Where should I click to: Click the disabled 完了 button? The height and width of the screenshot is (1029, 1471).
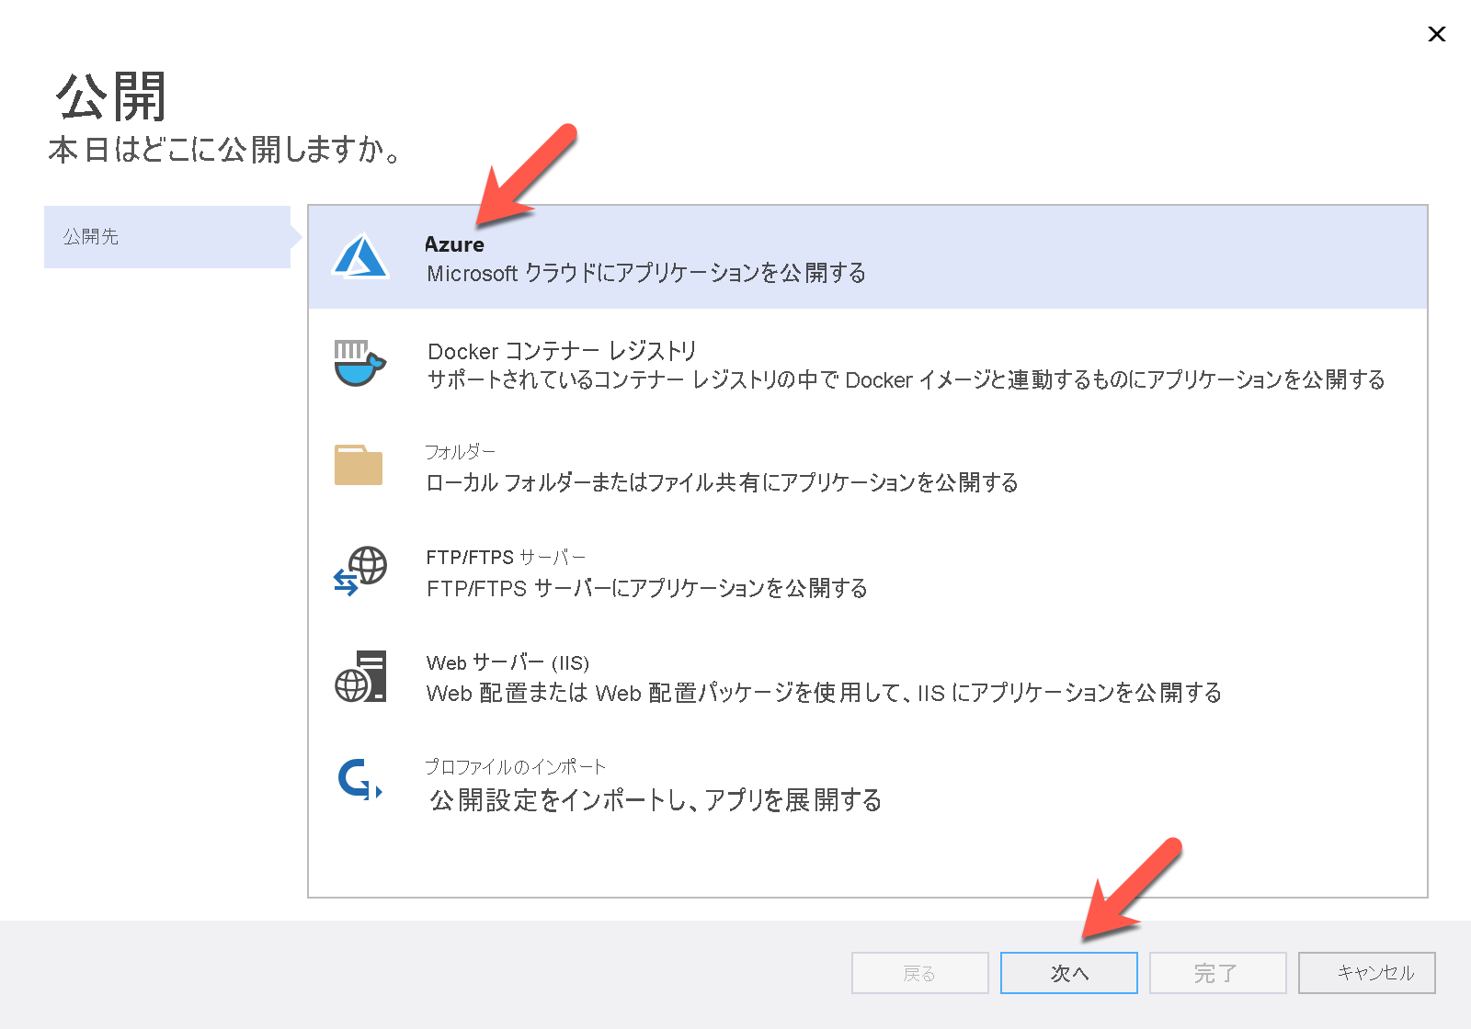pyautogui.click(x=1218, y=973)
